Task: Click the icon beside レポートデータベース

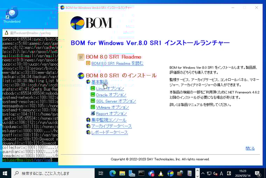Action: (88, 132)
